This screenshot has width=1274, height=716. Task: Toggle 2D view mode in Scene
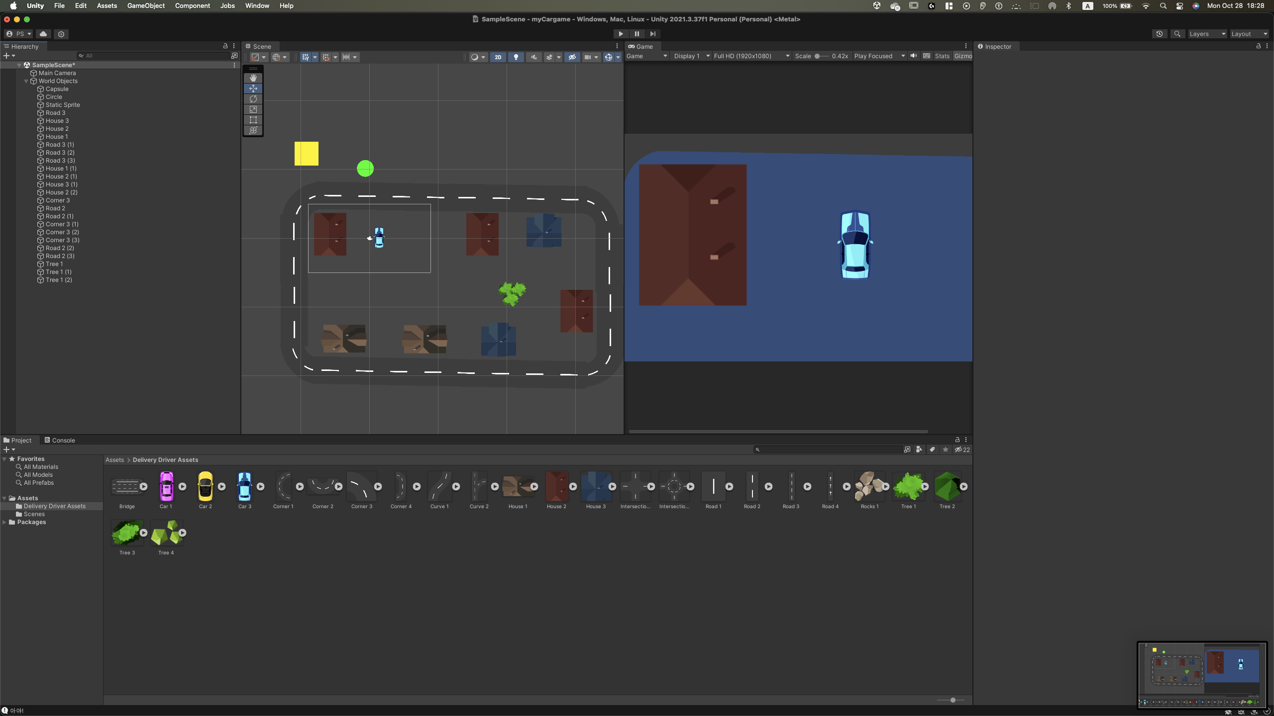[x=498, y=57]
